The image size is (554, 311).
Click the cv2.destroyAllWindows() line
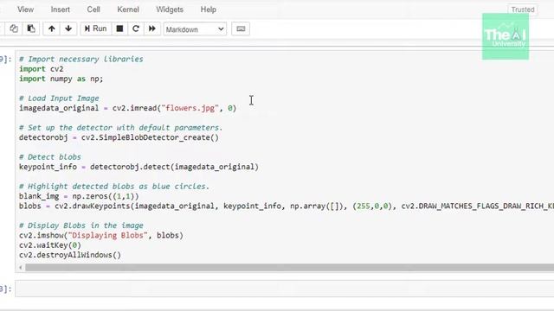click(x=70, y=255)
